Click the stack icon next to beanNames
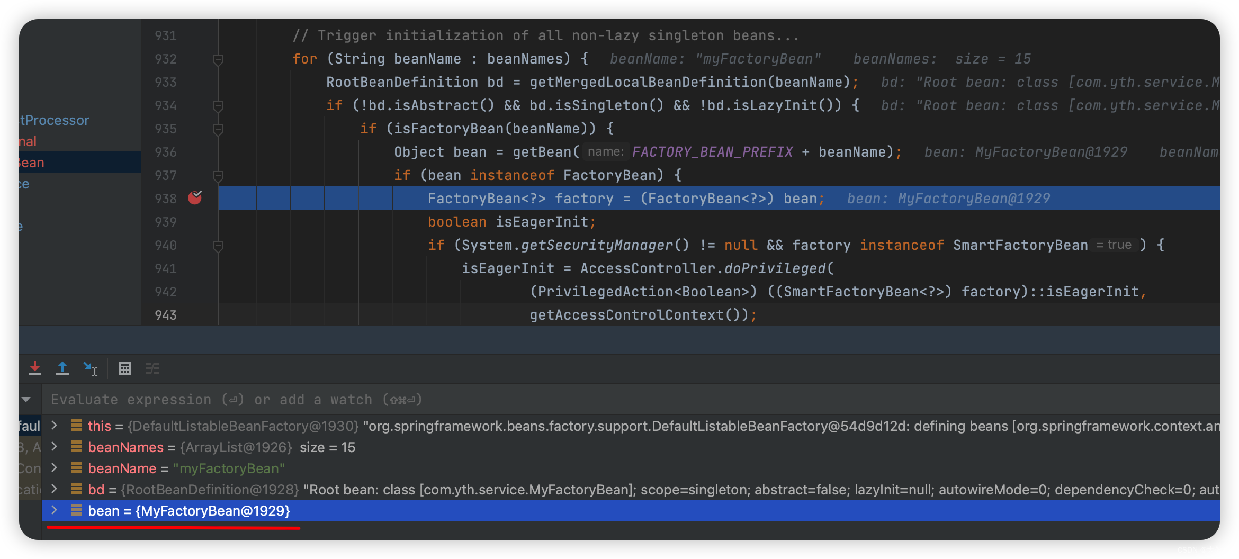This screenshot has width=1239, height=559. coord(76,447)
